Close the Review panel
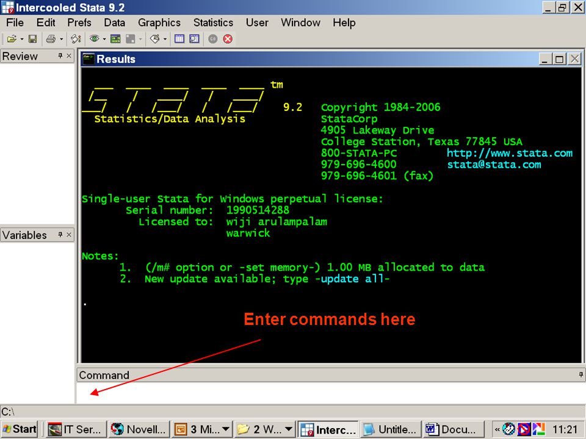This screenshot has height=439, width=586. [69, 55]
